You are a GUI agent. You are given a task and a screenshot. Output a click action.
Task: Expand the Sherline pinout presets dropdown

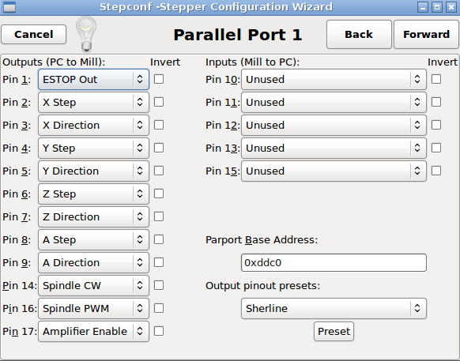(334, 309)
